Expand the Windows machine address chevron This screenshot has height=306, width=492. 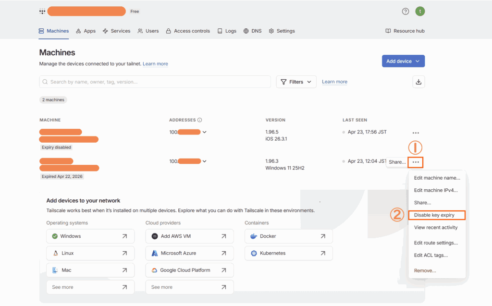point(205,161)
